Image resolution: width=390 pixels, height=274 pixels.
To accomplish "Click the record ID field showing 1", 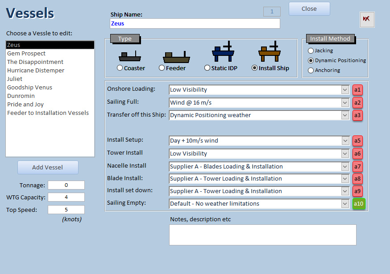I will point(272,12).
